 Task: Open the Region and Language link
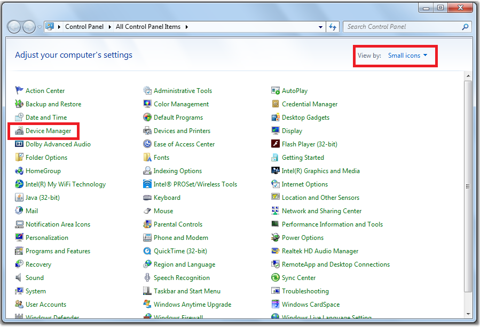pyautogui.click(x=184, y=264)
